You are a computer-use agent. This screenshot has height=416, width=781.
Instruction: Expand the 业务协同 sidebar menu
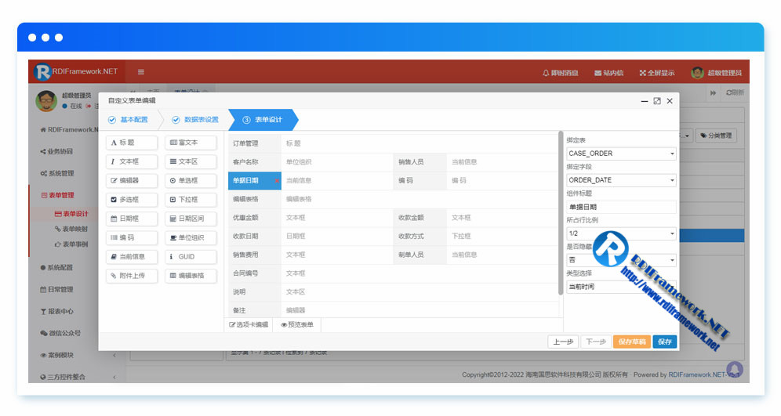point(56,151)
